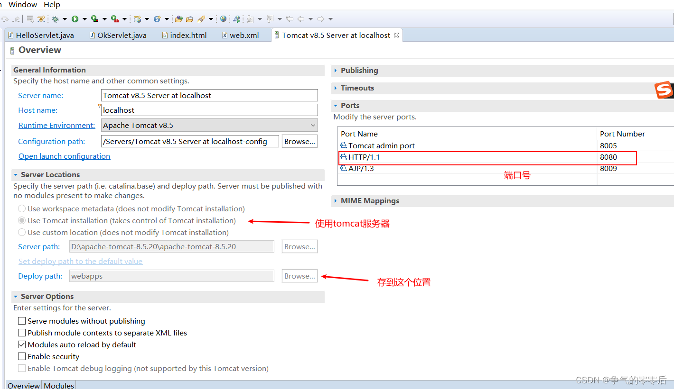Click the Configuration path input field

190,141
